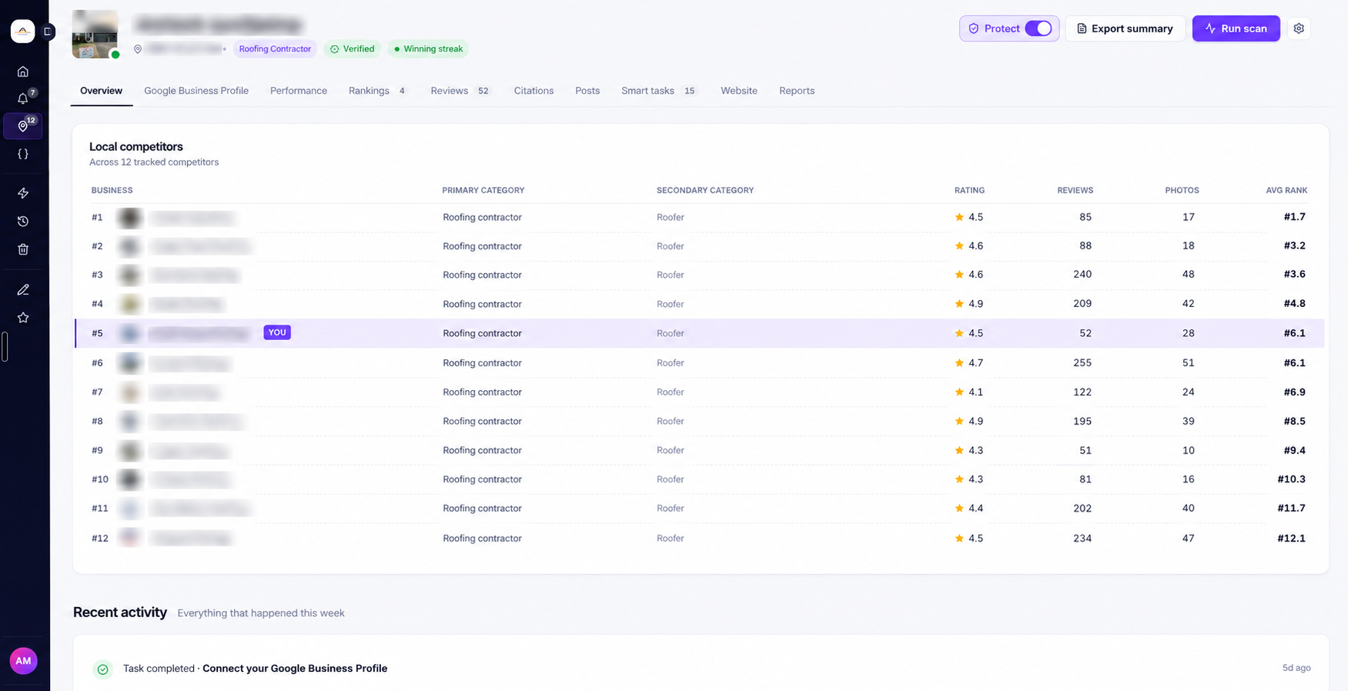Open the lightning bolt sidebar icon
1348x691 pixels.
pyautogui.click(x=23, y=193)
